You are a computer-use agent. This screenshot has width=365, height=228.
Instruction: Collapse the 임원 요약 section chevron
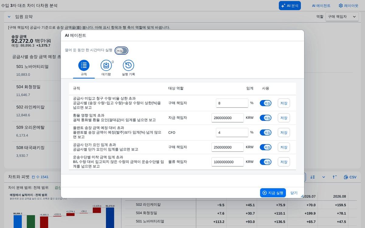(9, 17)
